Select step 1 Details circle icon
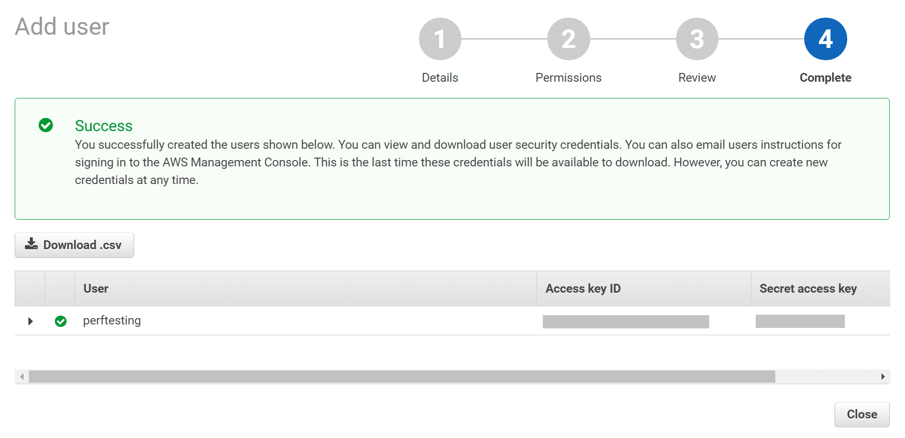905x438 pixels. [x=440, y=38]
